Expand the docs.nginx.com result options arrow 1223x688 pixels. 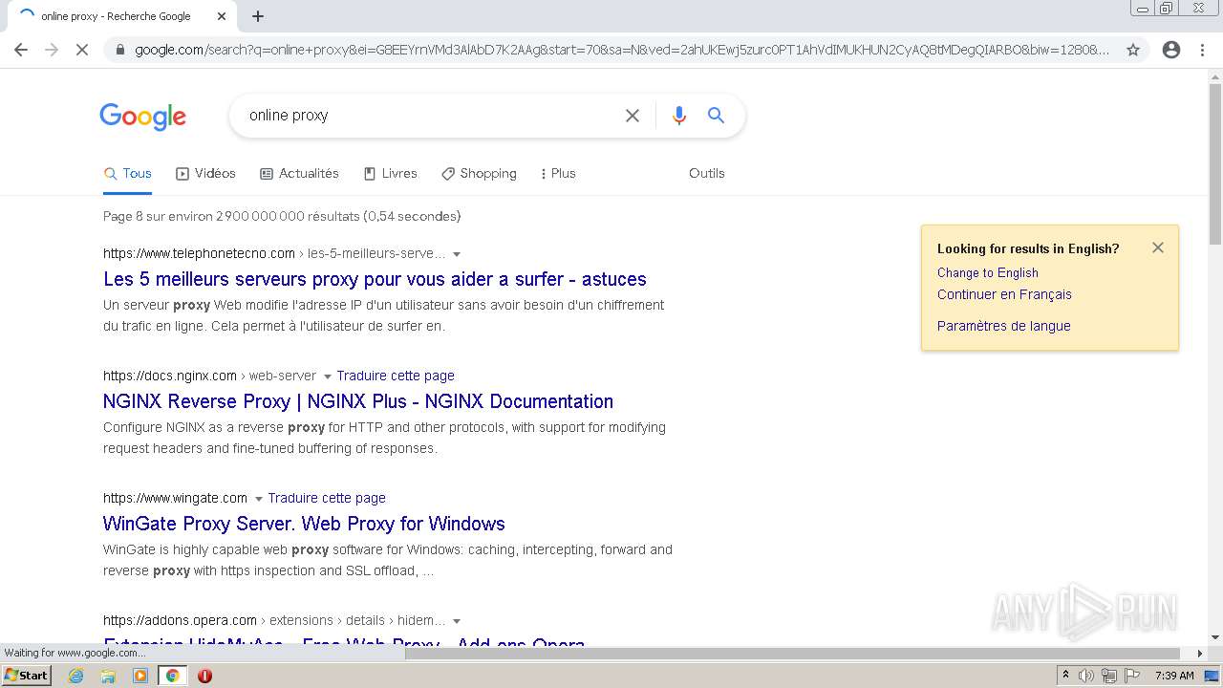pyautogui.click(x=327, y=376)
